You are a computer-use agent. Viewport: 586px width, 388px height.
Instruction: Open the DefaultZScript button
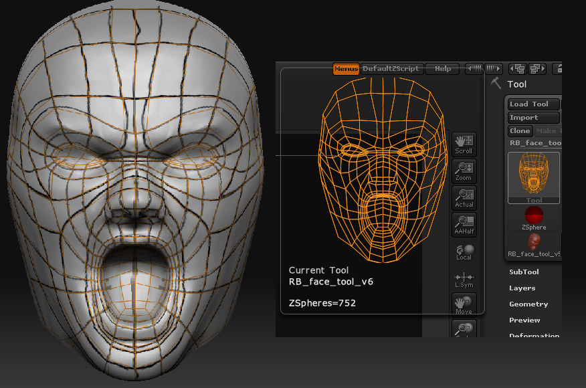point(391,69)
